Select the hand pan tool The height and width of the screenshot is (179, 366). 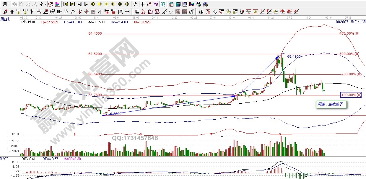coord(135,4)
